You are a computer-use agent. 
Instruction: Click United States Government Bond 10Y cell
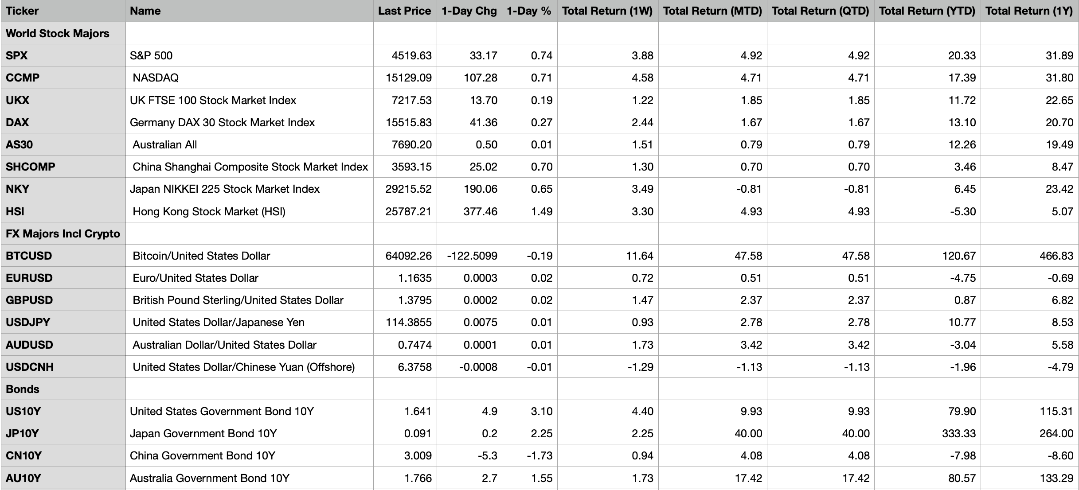(x=249, y=411)
